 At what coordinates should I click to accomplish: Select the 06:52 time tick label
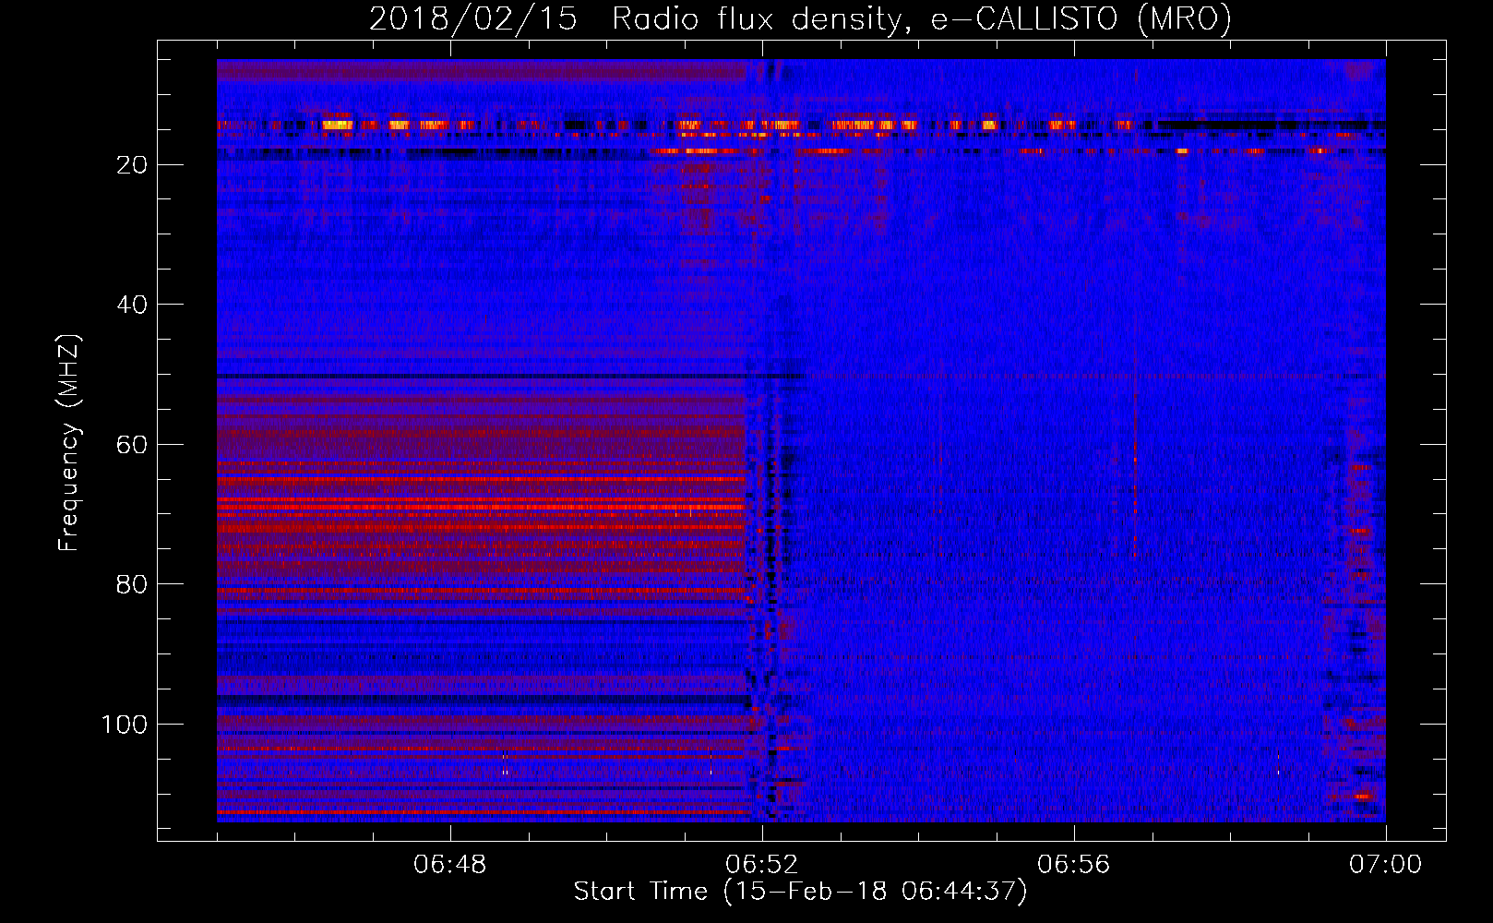pyautogui.click(x=762, y=865)
